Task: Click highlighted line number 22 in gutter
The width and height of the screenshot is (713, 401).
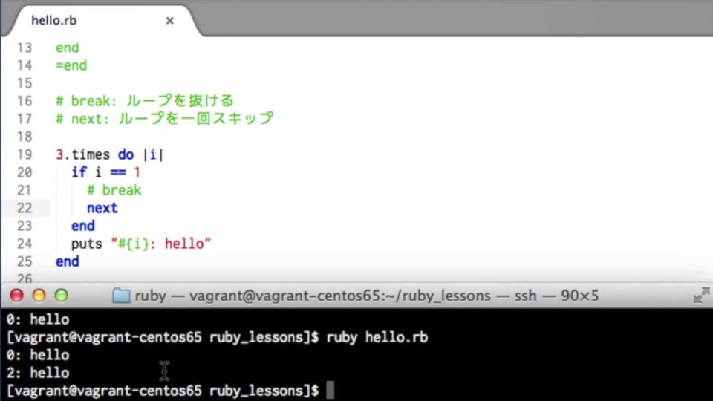Action: point(25,208)
